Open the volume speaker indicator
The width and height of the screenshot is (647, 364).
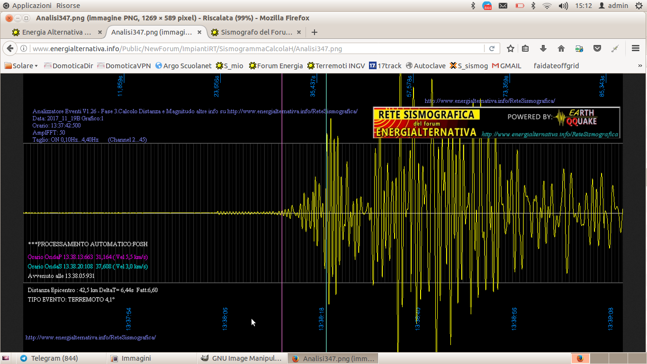tap(563, 6)
